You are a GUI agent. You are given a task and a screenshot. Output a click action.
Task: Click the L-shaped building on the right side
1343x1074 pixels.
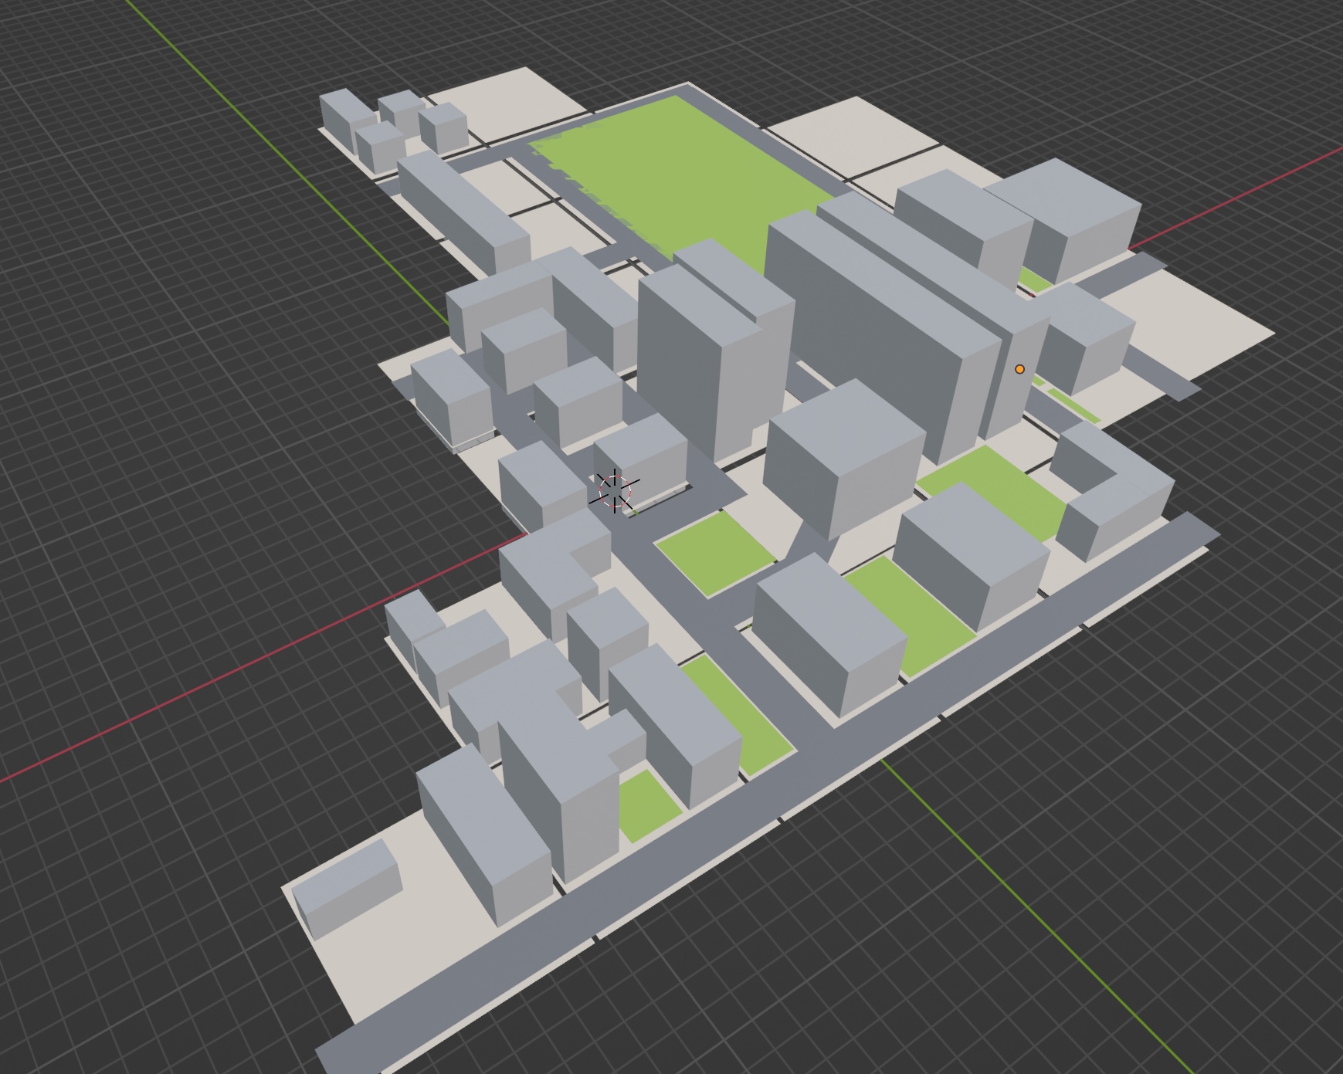tap(1112, 494)
